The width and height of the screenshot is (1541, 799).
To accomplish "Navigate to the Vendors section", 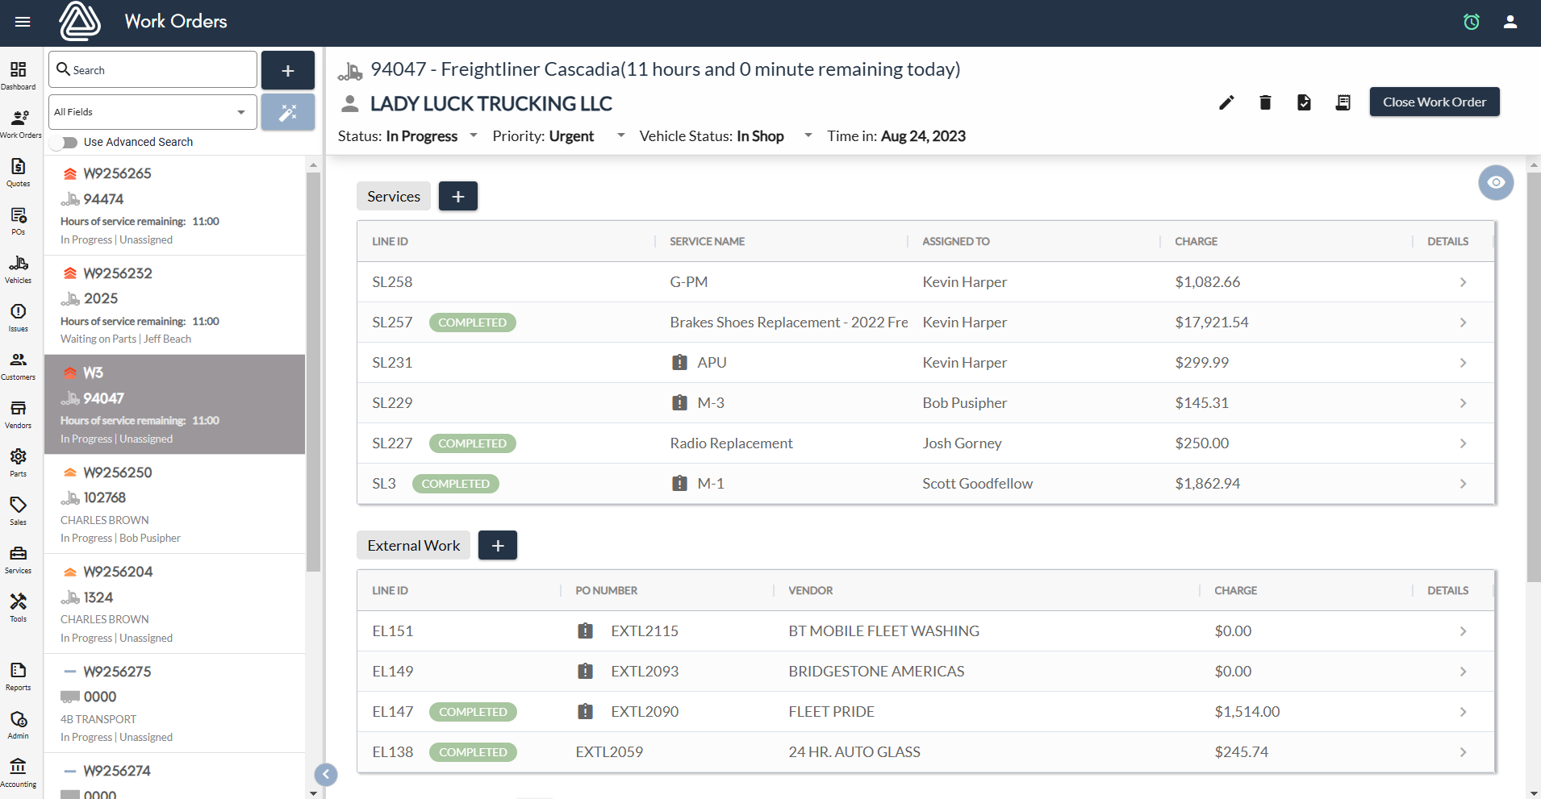I will [18, 413].
